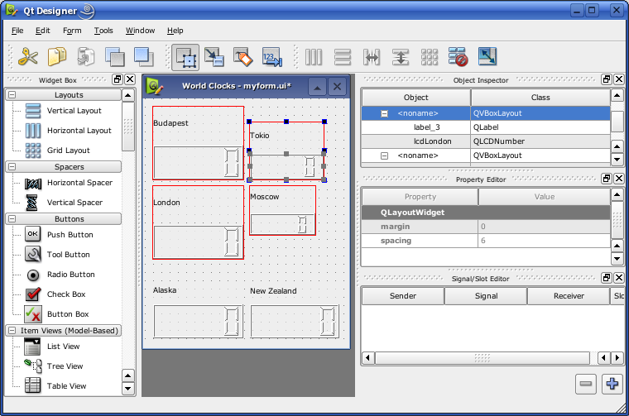Float the Signal/Slot Editor dock panel

(x=607, y=278)
